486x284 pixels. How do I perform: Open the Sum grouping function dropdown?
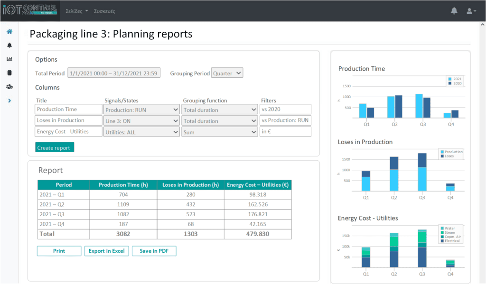(x=219, y=132)
